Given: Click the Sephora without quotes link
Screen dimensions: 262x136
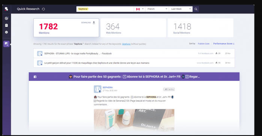Looking at the screenshot, I should [x=126, y=44].
